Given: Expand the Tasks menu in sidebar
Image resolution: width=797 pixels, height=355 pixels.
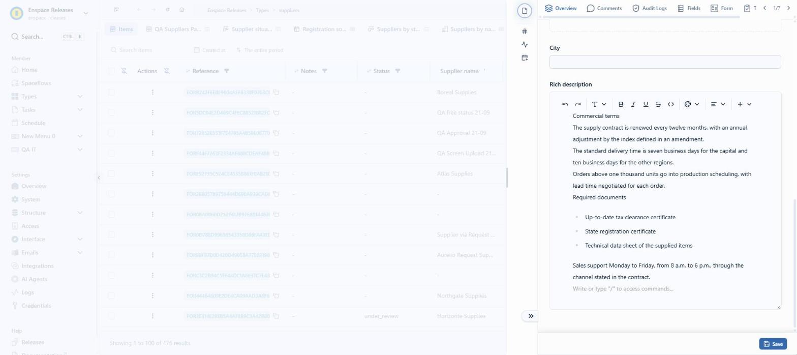Looking at the screenshot, I should click(80, 110).
